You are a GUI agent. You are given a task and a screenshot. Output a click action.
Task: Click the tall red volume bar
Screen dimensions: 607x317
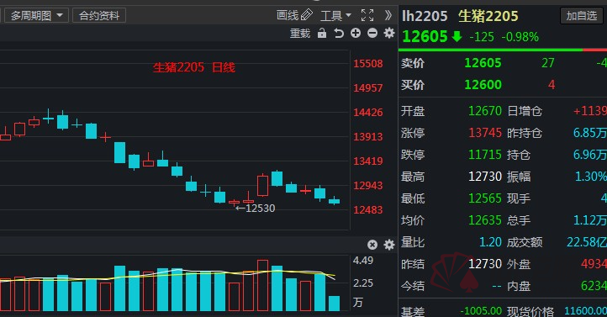pyautogui.click(x=262, y=285)
